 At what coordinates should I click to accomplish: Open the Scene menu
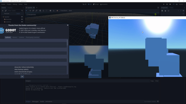point(3,4)
